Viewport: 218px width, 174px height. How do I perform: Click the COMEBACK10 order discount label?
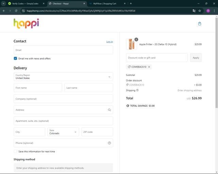click(137, 85)
